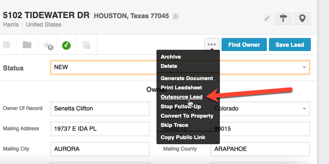Select Copy Public Link menu entry

[x=183, y=137]
